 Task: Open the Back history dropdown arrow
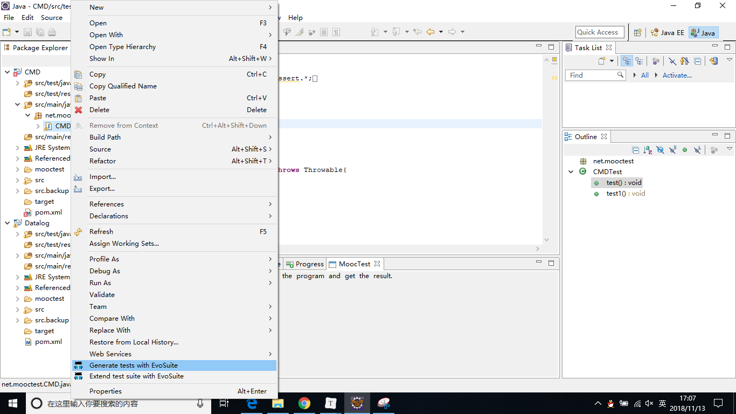tap(441, 32)
